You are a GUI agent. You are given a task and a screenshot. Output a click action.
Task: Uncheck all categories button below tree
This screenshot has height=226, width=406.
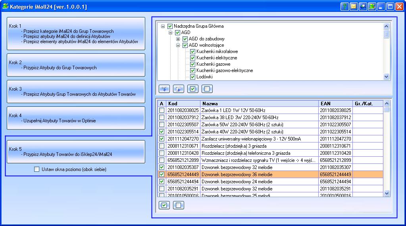[207, 89]
